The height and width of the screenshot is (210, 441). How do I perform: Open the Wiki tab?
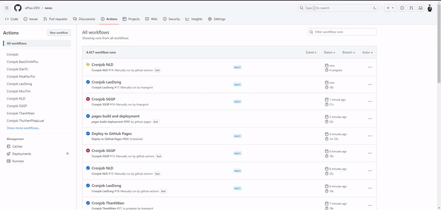pyautogui.click(x=151, y=19)
